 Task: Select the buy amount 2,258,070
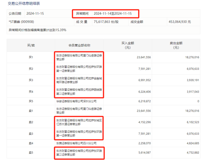(145, 143)
